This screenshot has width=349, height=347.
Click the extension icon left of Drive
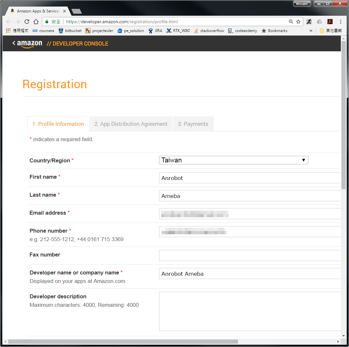(309, 22)
